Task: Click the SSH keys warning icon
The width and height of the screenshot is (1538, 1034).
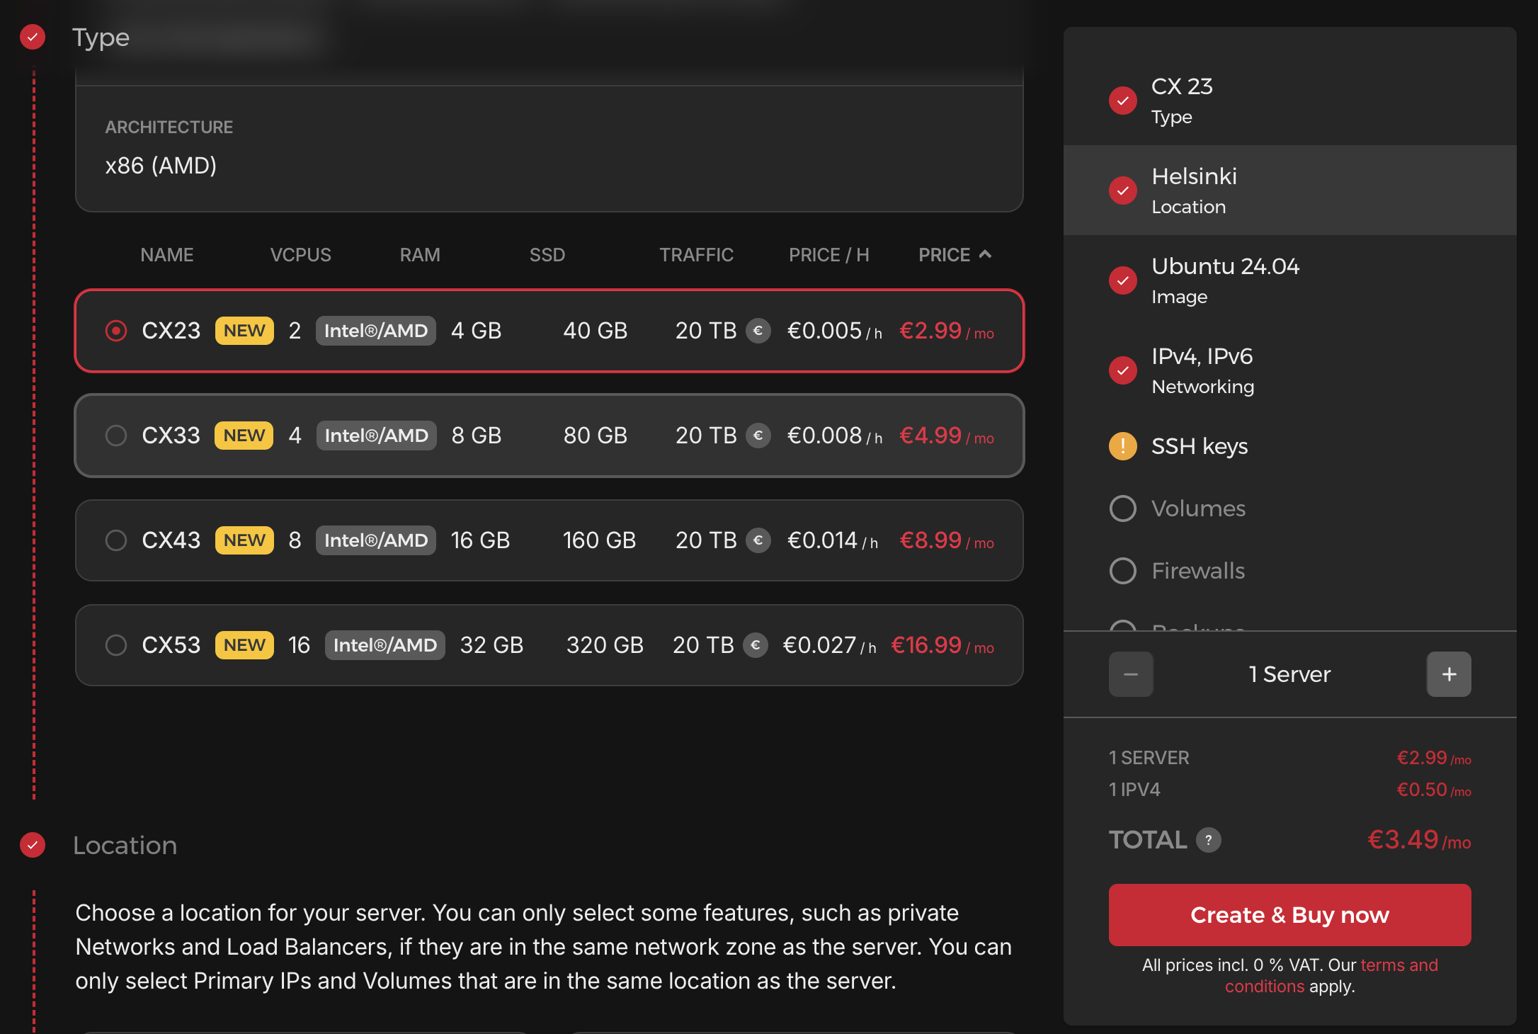Action: [1122, 446]
